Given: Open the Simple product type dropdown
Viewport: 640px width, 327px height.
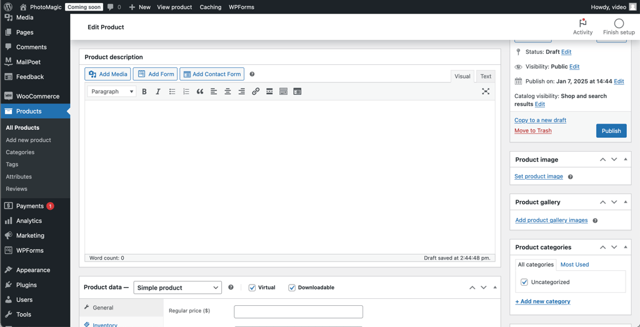Looking at the screenshot, I should [x=177, y=288].
